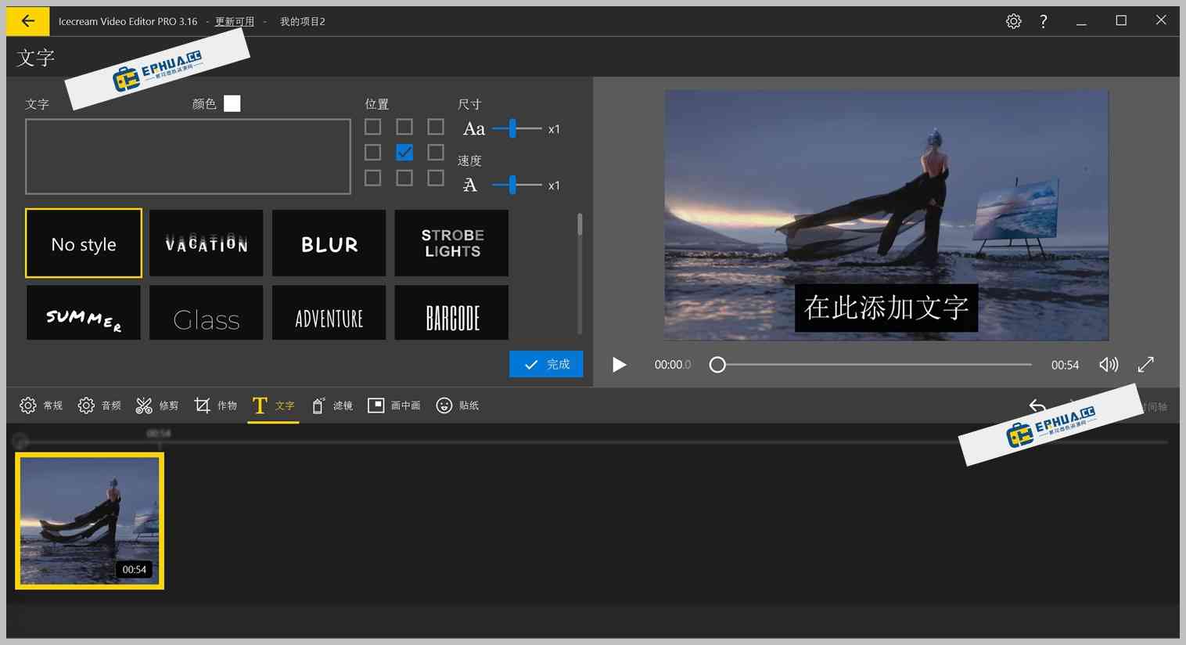Switch to the 常规 (General) tab

pyautogui.click(x=41, y=405)
